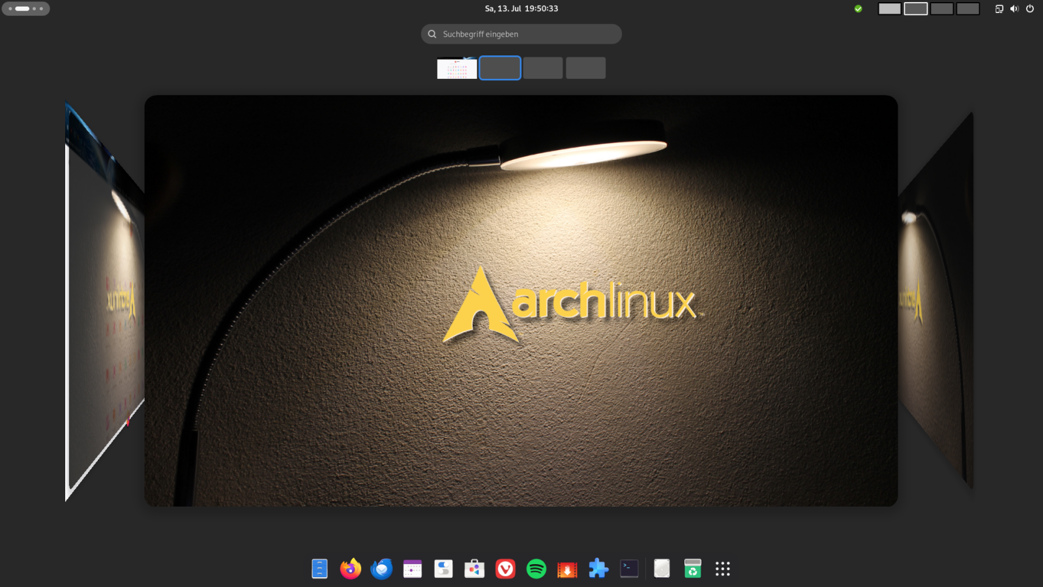
Task: Launch the Vivaldi browser
Action: click(x=505, y=569)
